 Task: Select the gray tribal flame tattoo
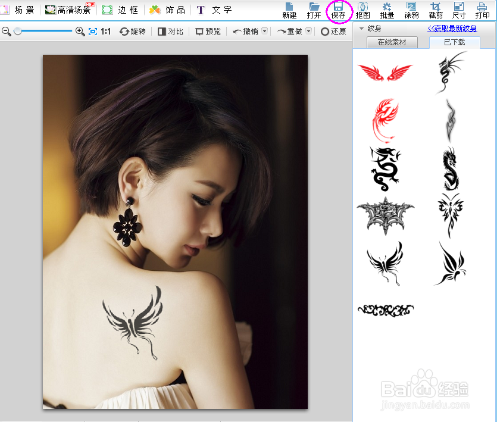[x=451, y=120]
